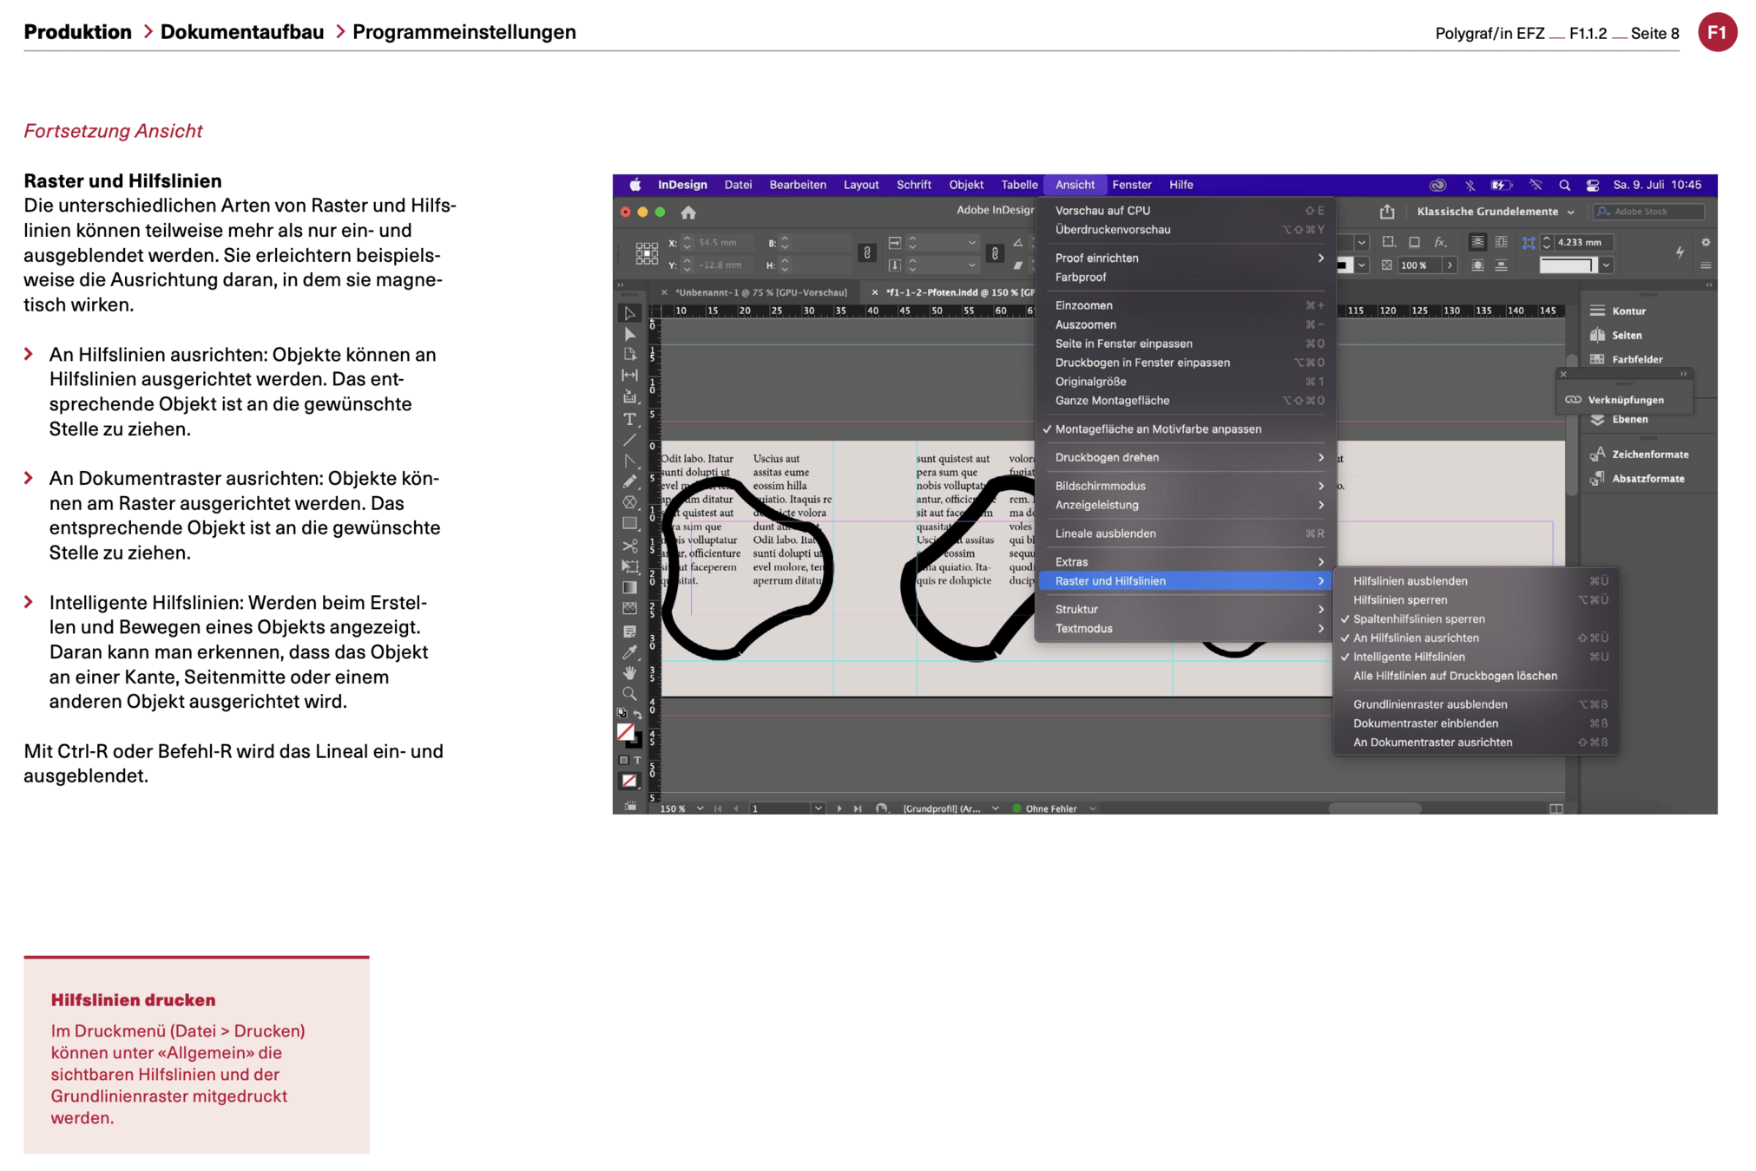Open the Fenster menu
The image size is (1756, 1171).
(1131, 185)
